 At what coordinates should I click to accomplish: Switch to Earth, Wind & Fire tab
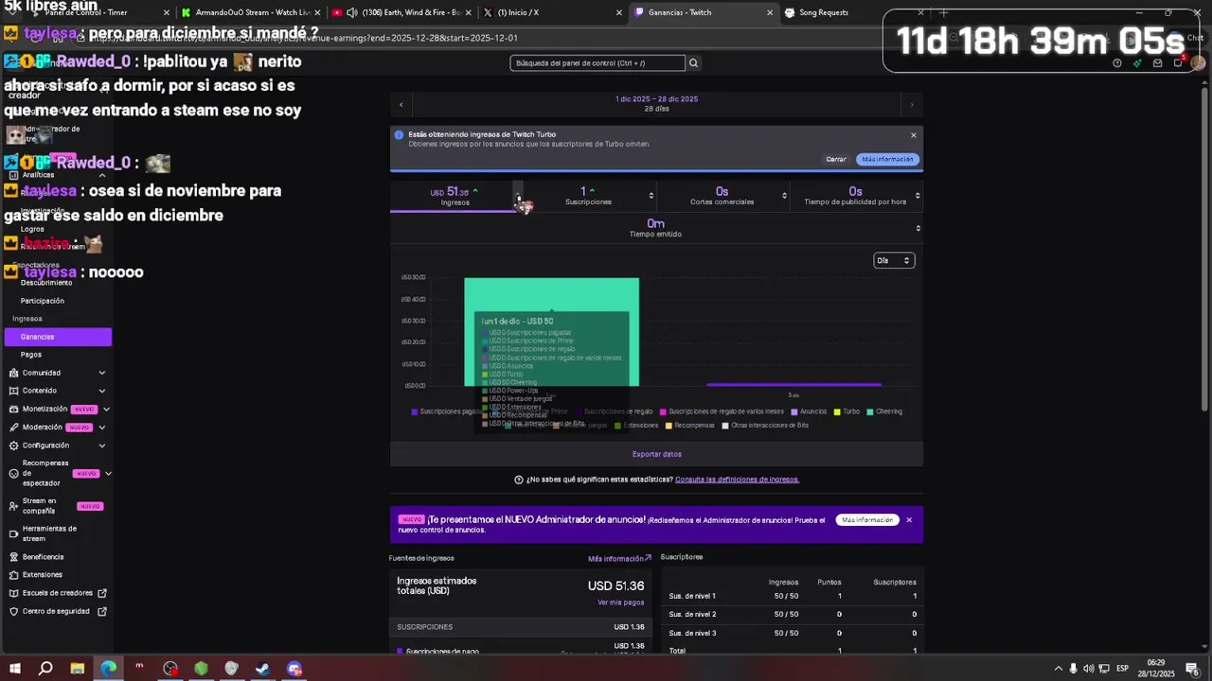click(402, 12)
